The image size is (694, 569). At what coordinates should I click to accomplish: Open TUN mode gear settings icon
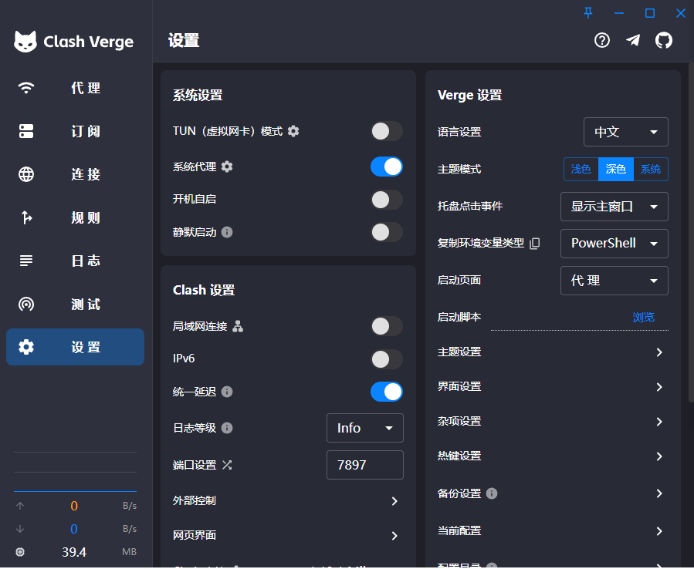coord(293,131)
